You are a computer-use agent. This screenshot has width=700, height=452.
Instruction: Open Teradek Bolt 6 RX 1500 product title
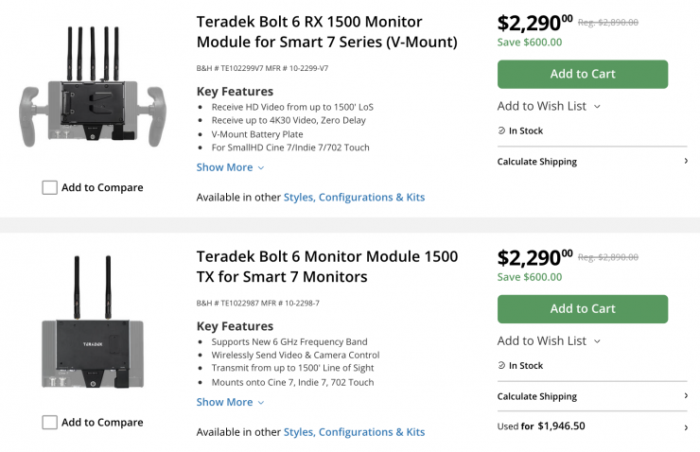click(326, 31)
